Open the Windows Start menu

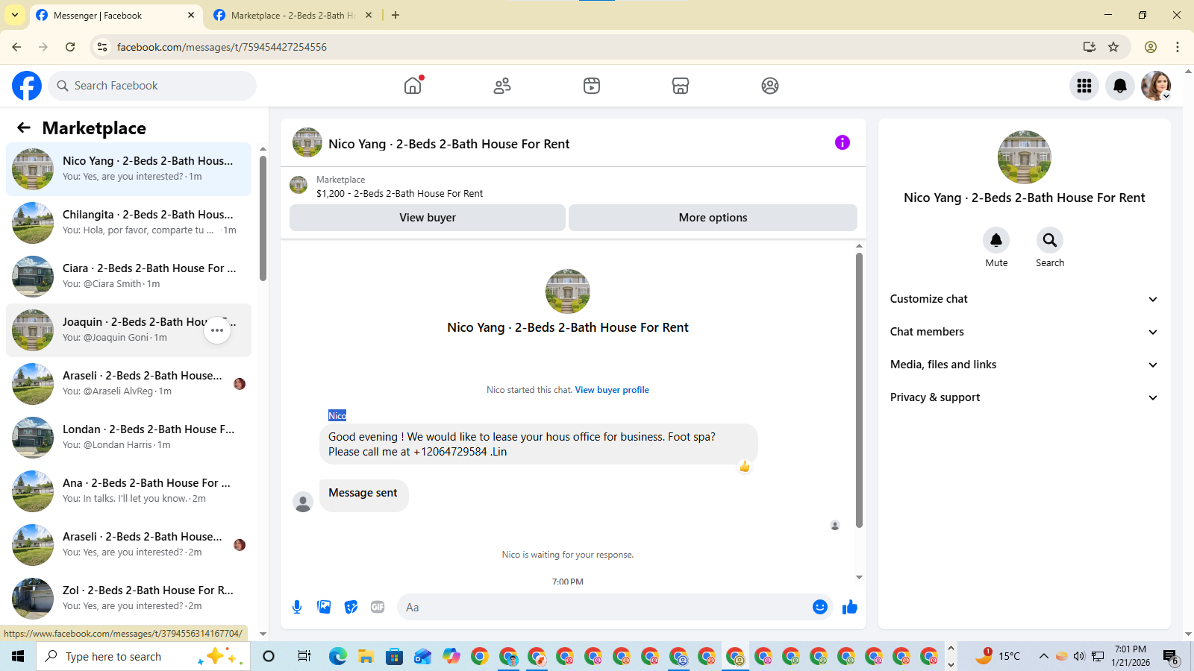tap(18, 656)
